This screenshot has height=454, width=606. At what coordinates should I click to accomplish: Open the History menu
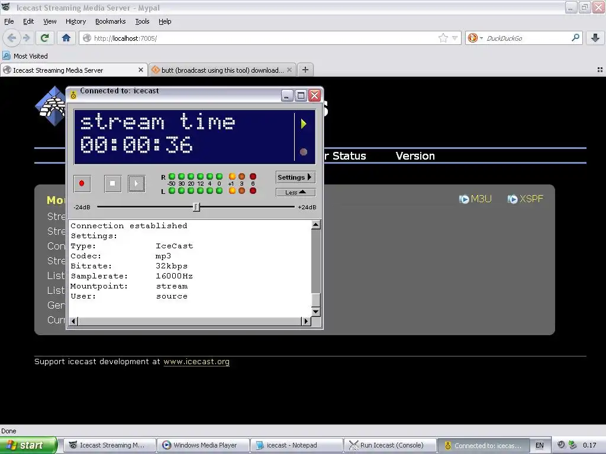(76, 21)
